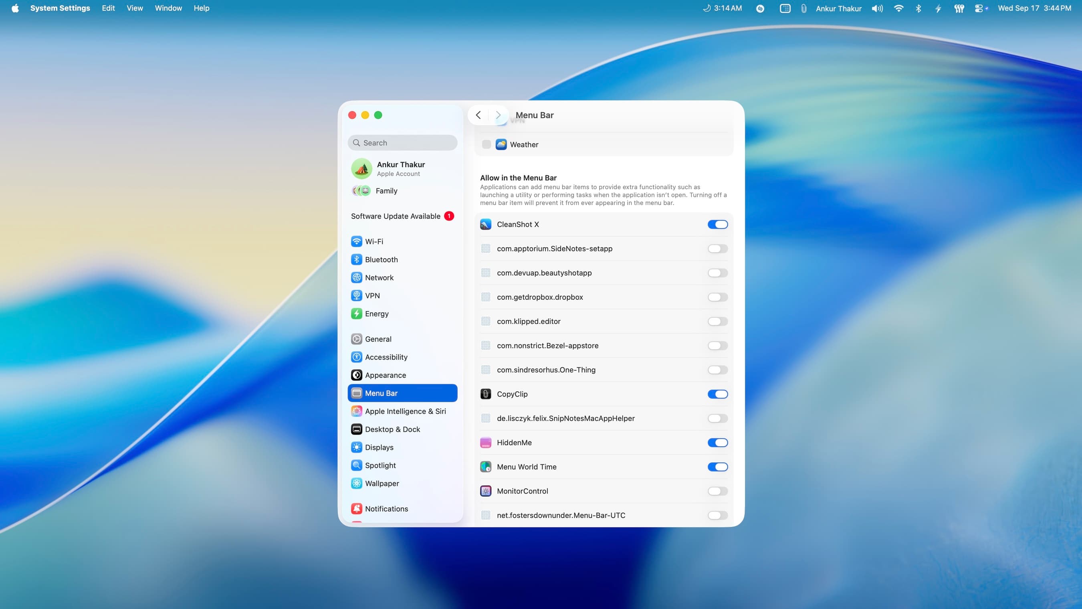Viewport: 1082px width, 609px height.
Task: Select Apple Intelligence & Siri in sidebar
Action: click(x=405, y=411)
